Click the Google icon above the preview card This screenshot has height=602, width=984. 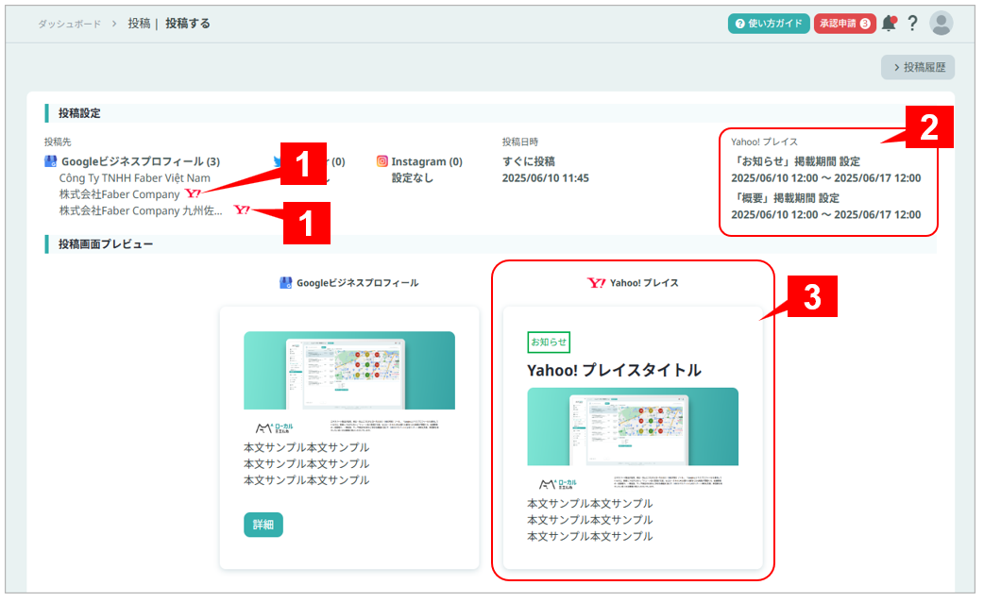285,283
